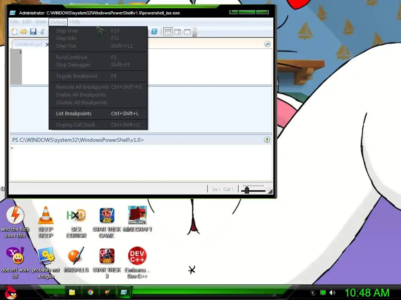Expand hidden system tray icons arrow
This screenshot has width=401, height=300.
coord(313,293)
